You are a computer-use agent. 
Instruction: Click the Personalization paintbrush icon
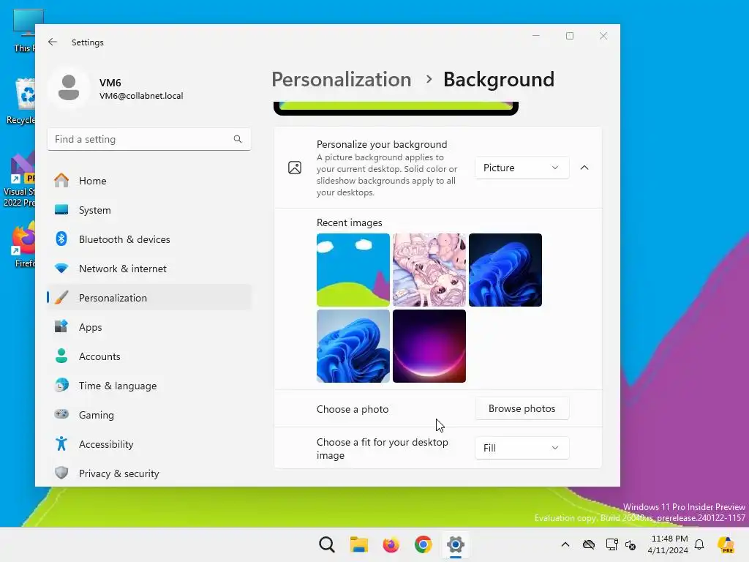point(61,298)
